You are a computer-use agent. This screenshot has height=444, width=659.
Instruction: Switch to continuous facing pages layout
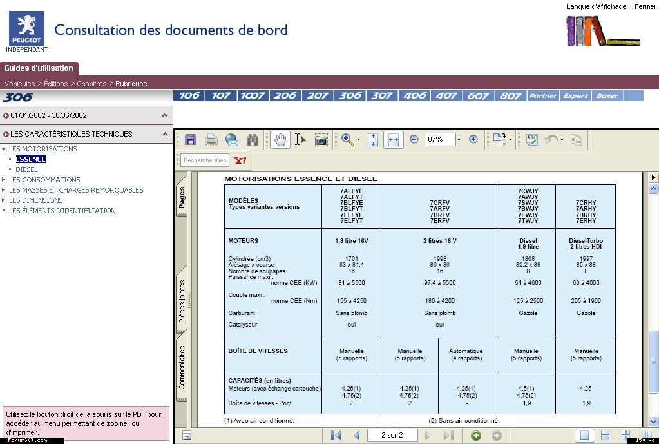coord(626,435)
